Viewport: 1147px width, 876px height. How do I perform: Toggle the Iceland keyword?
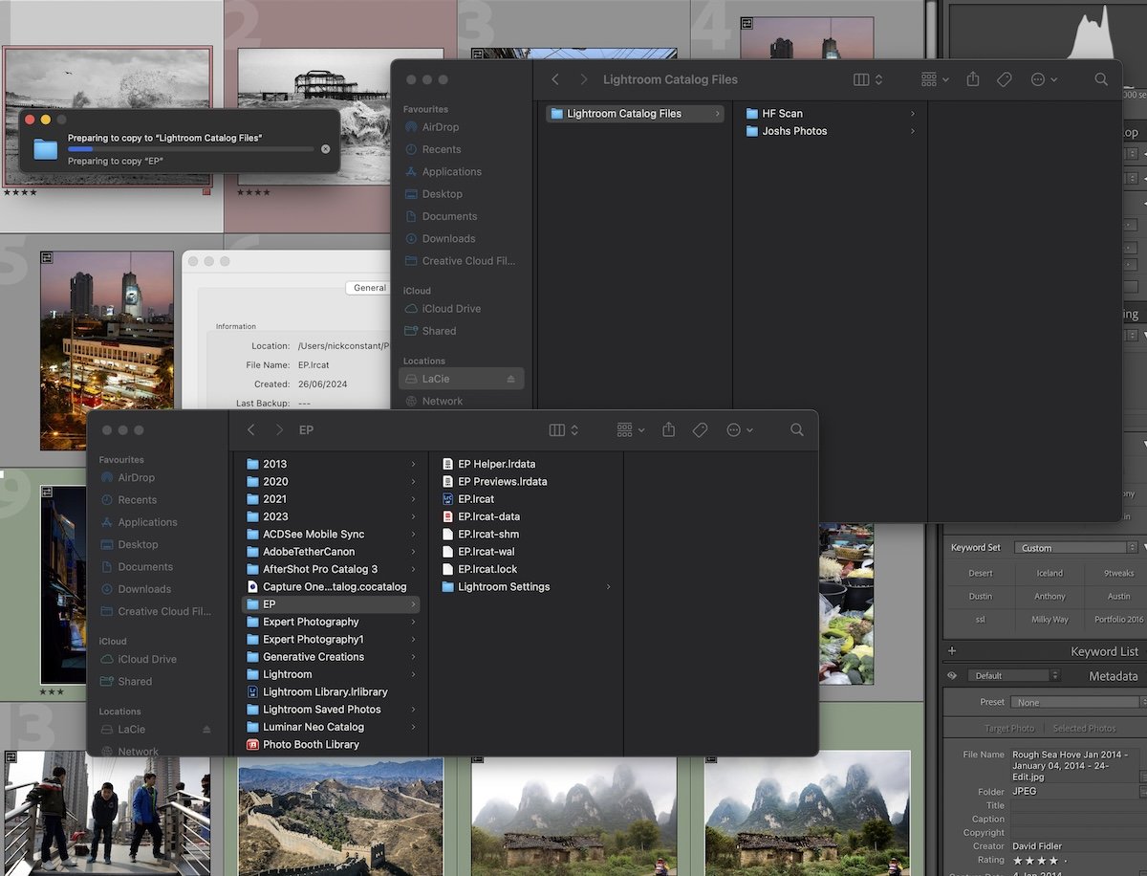coord(1049,572)
